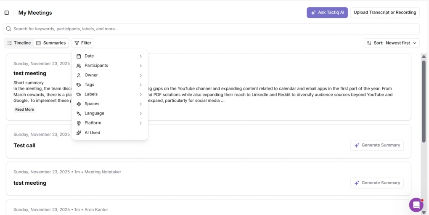Expand the Platform submenu chevron
The height and width of the screenshot is (215, 429).
tap(140, 123)
